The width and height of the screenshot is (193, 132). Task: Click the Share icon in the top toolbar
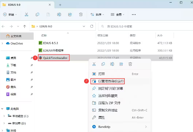click(x=70, y=15)
